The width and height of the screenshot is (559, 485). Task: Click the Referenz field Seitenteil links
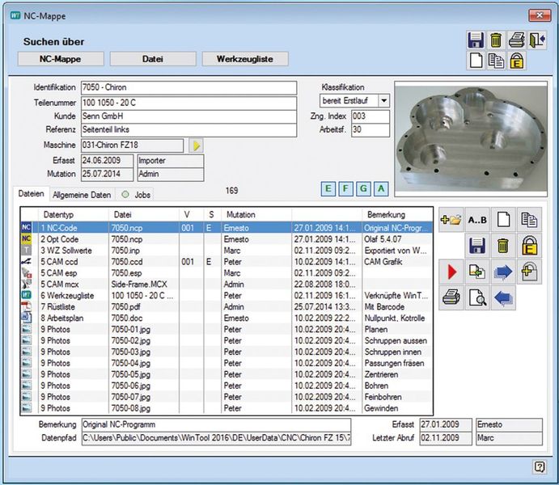click(189, 130)
